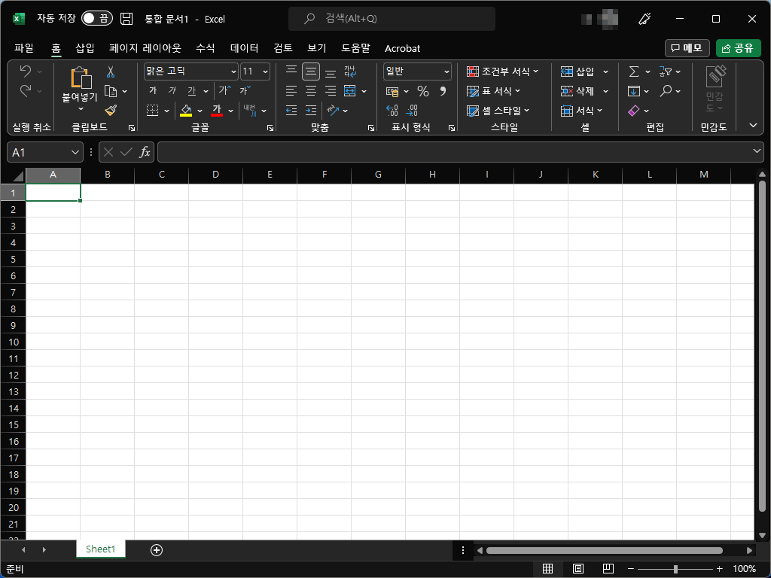Increase font size with larger 가 icon
771x578 pixels.
[224, 90]
